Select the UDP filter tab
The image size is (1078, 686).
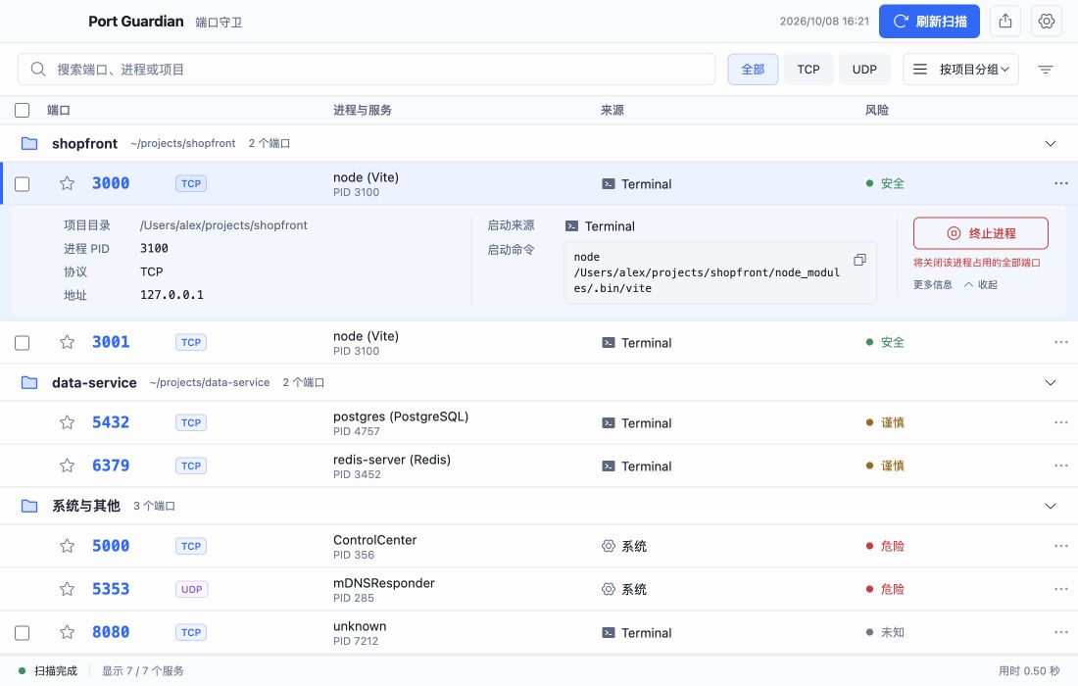point(864,70)
